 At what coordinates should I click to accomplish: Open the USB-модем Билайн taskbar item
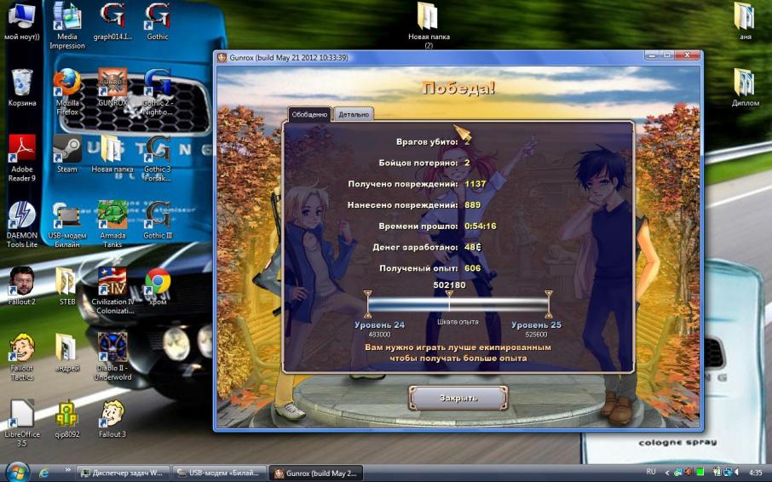[x=219, y=473]
